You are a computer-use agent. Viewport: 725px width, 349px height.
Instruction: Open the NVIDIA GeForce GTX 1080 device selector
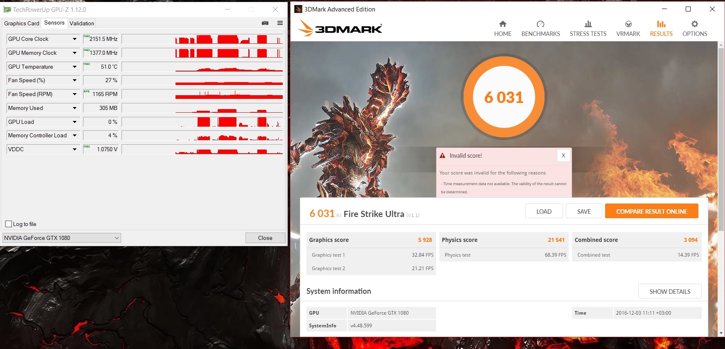pyautogui.click(x=62, y=238)
